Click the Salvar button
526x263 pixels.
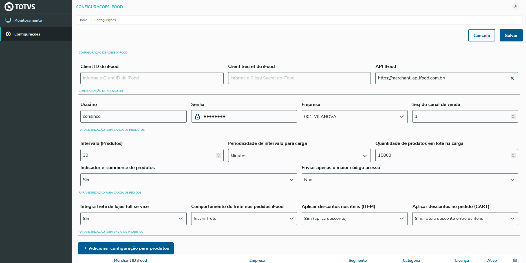tap(511, 35)
